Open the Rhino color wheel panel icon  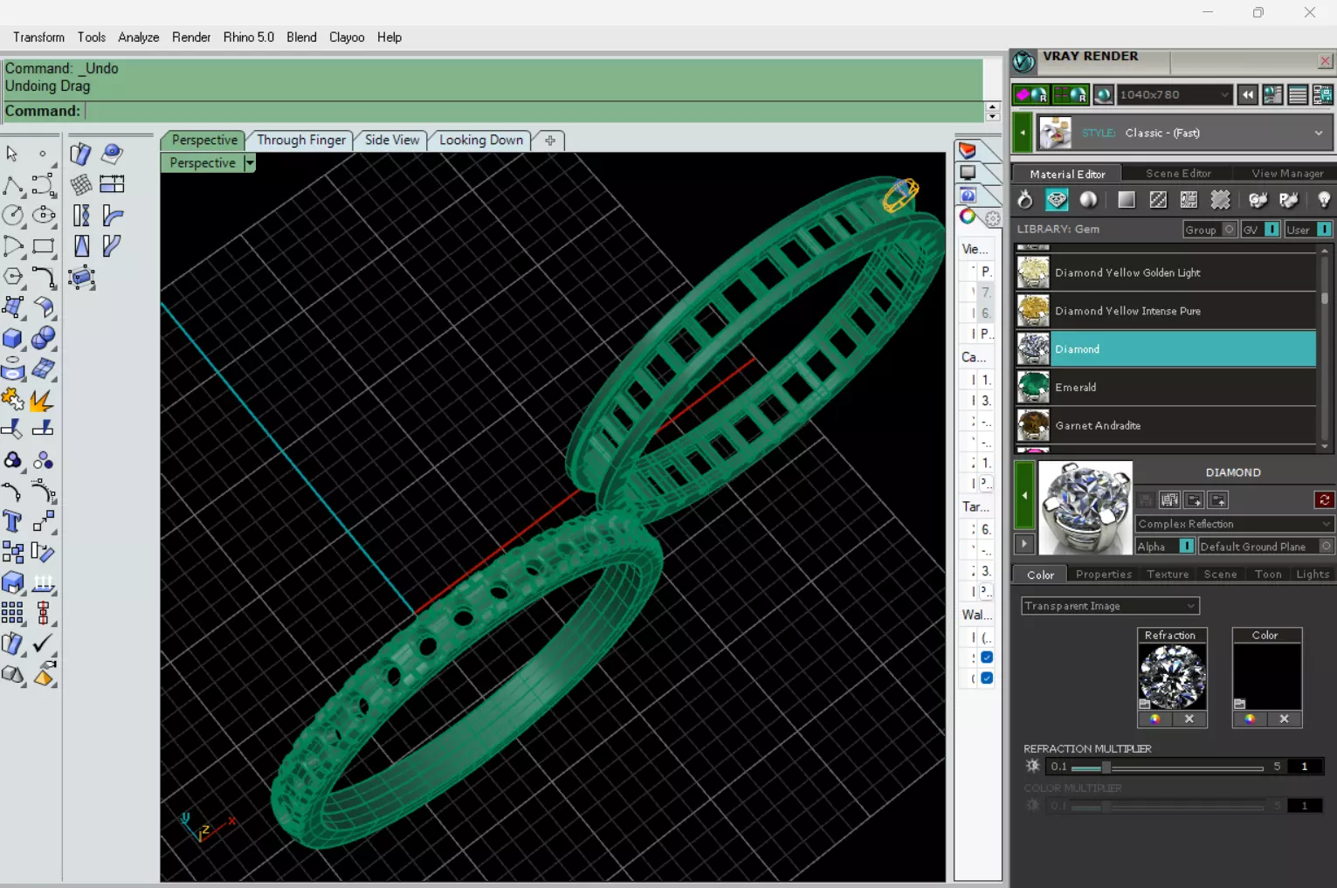coord(968,217)
